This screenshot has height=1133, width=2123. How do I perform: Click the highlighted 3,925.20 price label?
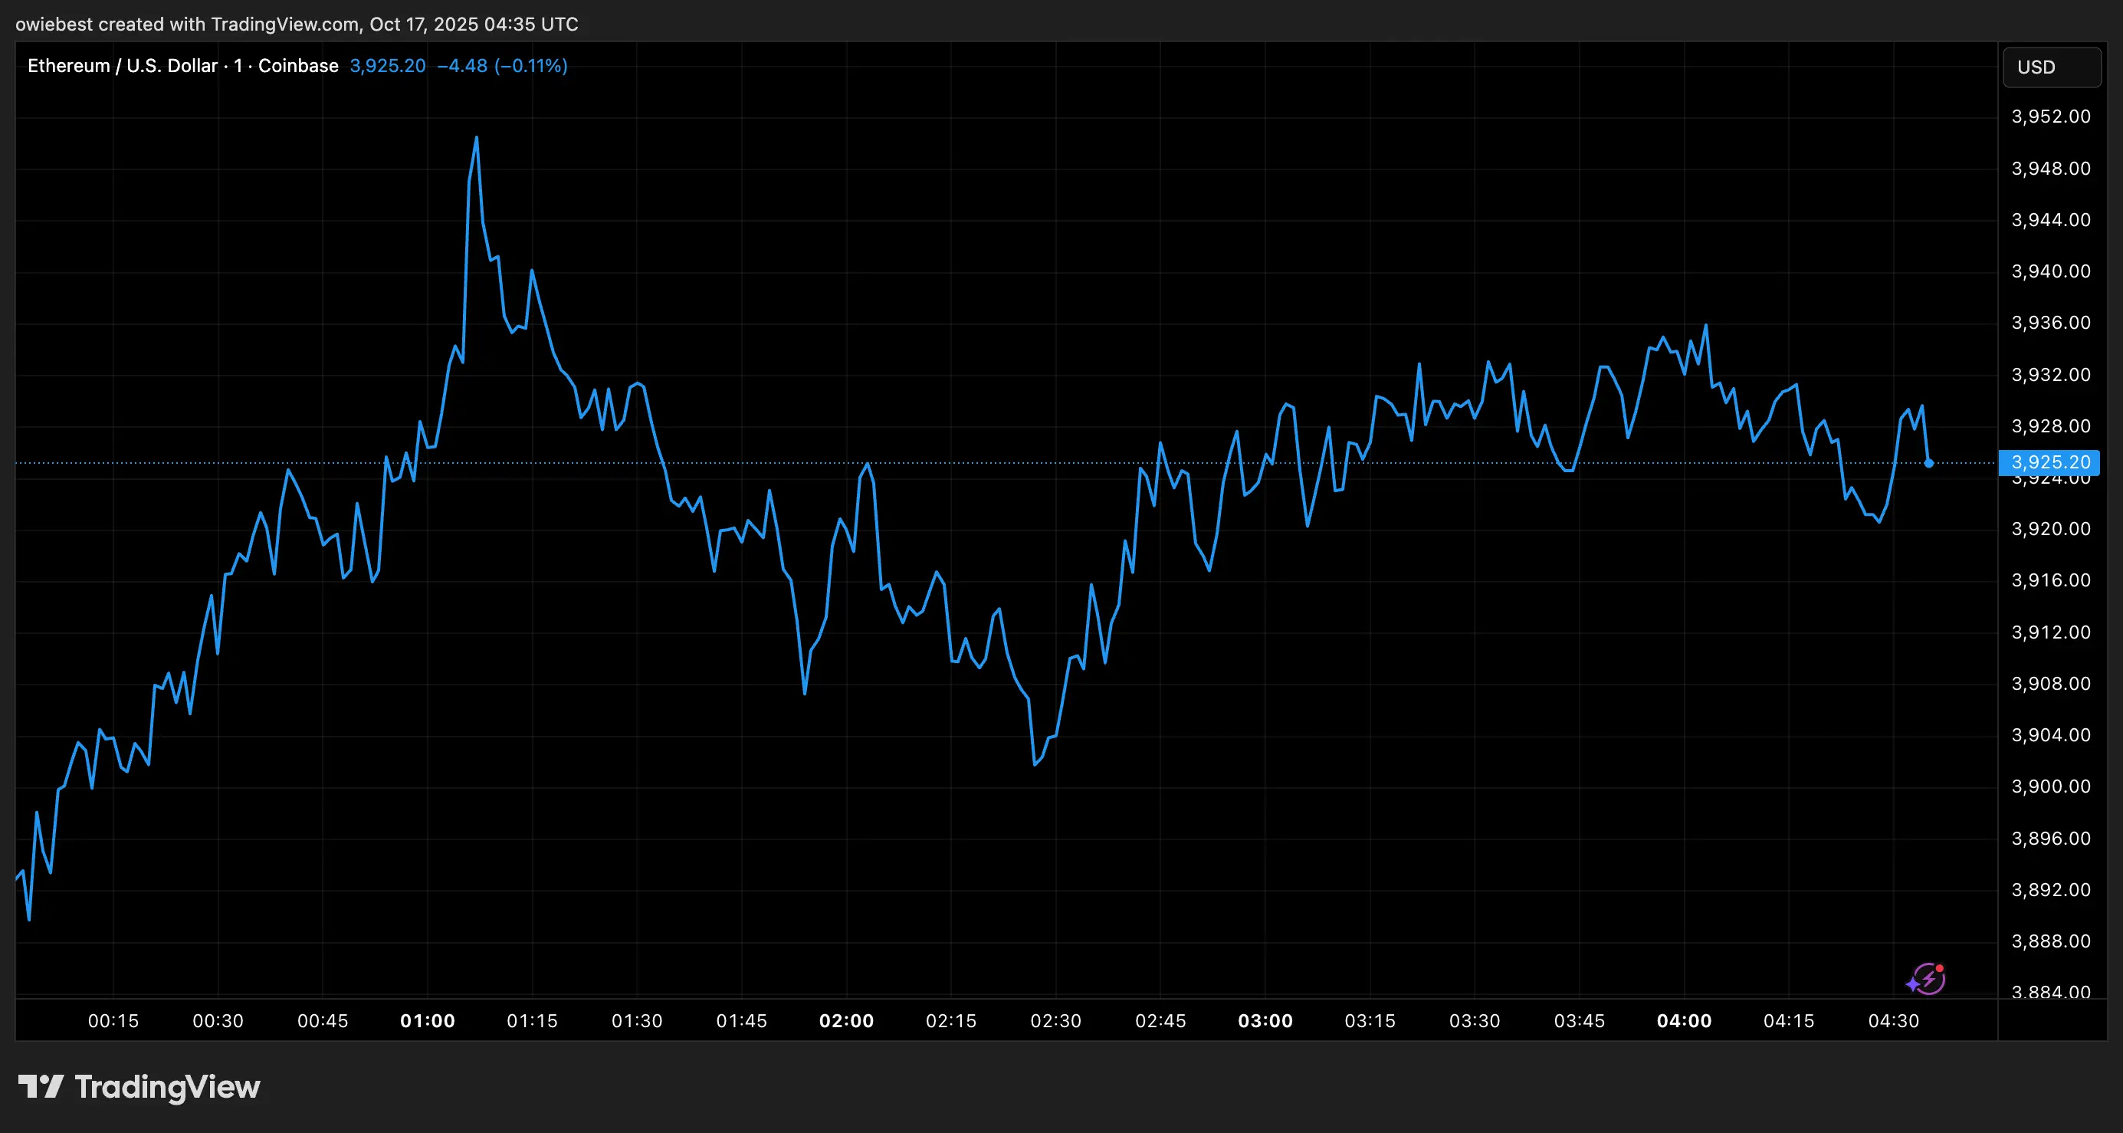click(x=2049, y=461)
